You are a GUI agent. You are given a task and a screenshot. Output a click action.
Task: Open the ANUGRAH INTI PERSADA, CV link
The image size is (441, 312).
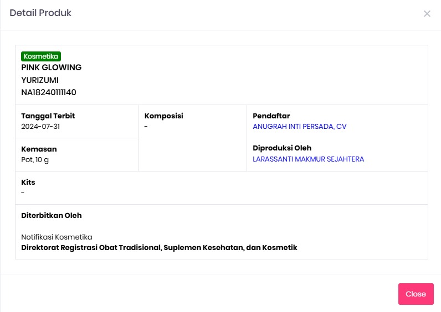pyautogui.click(x=300, y=127)
